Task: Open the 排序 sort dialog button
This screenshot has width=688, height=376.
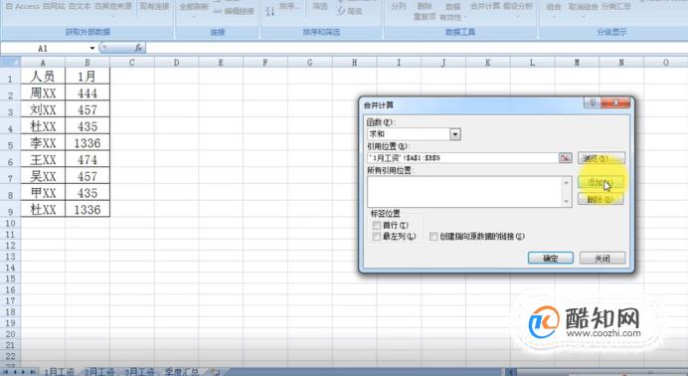Action: pos(289,7)
